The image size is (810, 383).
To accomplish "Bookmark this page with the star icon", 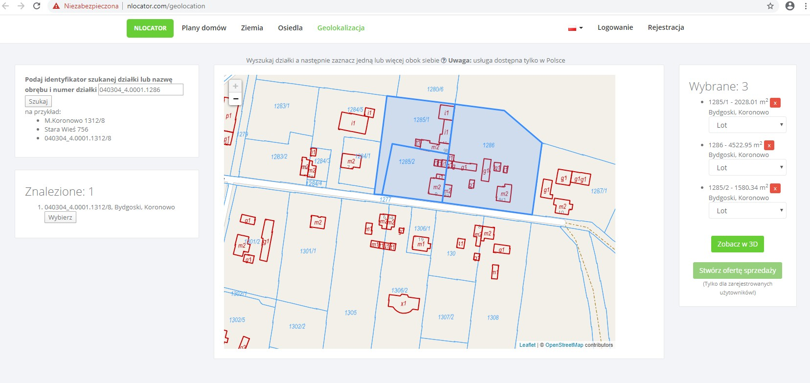I will coord(770,6).
